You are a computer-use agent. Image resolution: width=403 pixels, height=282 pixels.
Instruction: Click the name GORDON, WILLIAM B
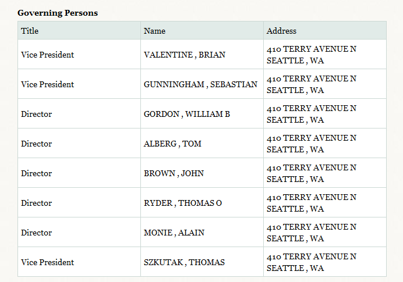click(x=187, y=114)
